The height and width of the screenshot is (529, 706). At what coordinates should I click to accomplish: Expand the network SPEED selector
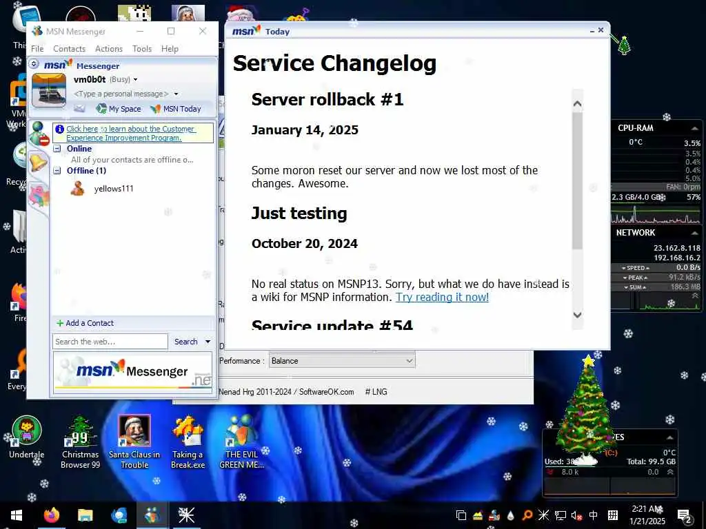635,268
